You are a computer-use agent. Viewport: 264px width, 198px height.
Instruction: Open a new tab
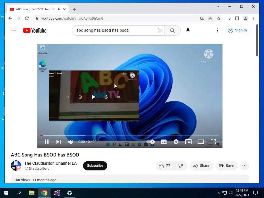pyautogui.click(x=74, y=9)
